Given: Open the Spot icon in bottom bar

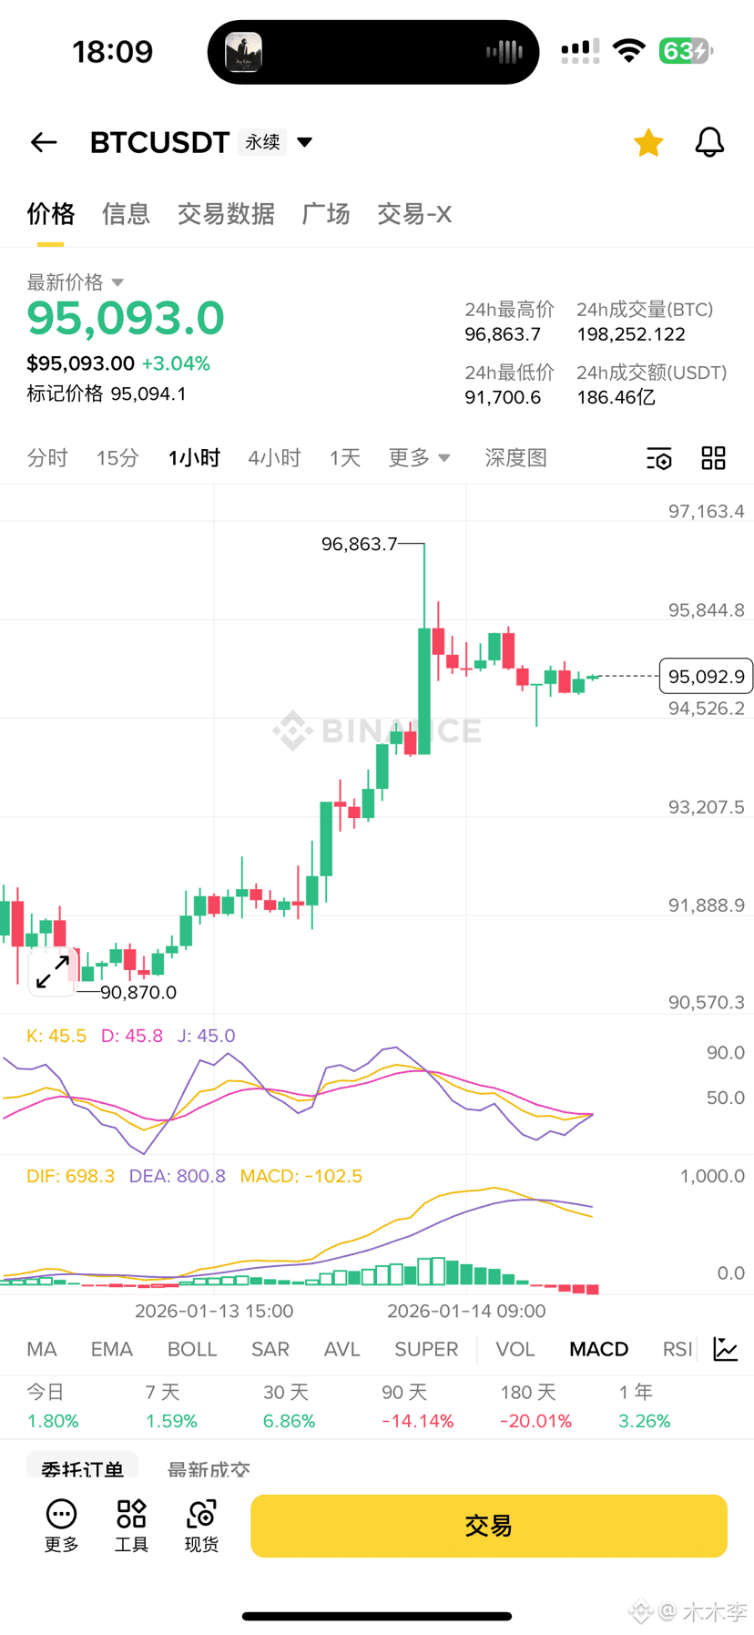Looking at the screenshot, I should [x=201, y=1525].
